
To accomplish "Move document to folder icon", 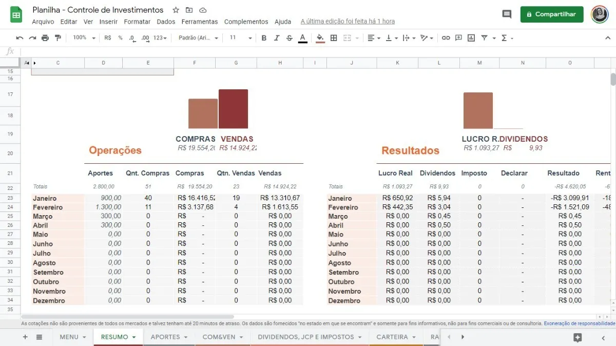I will pos(189,10).
